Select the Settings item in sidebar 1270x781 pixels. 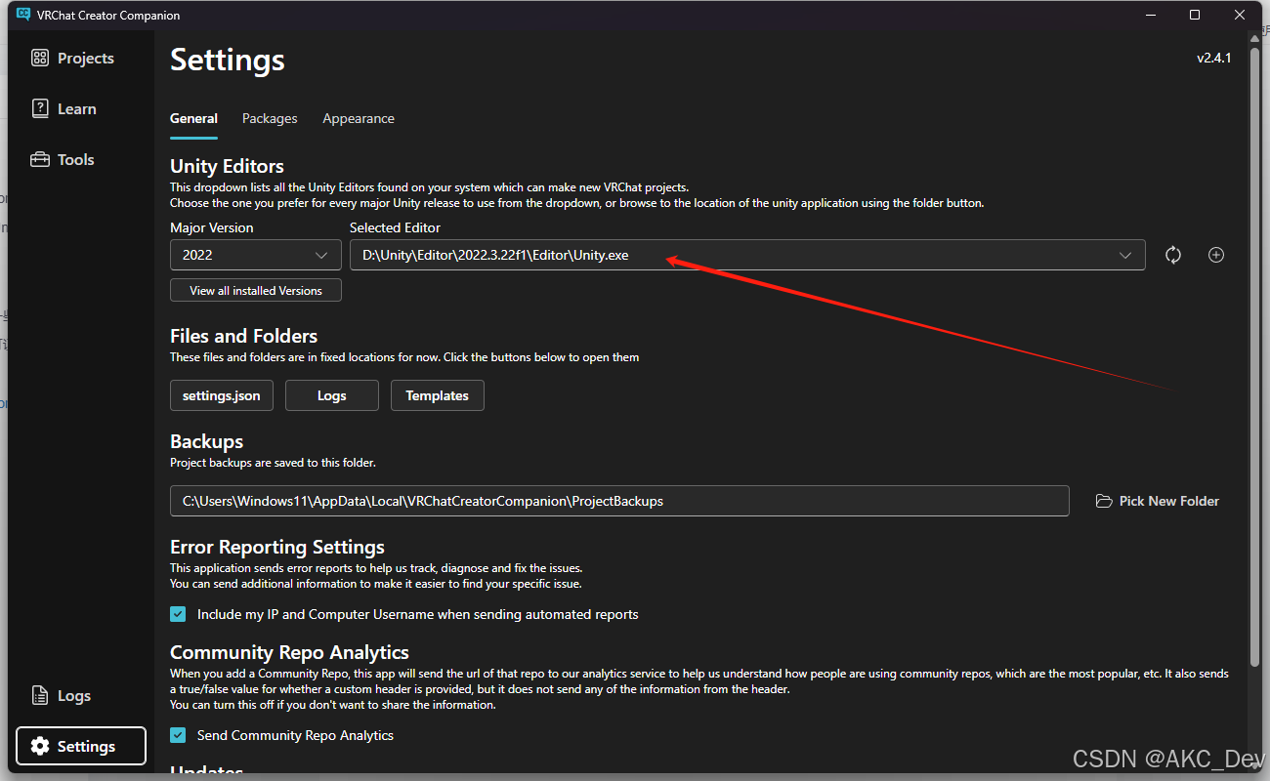[x=81, y=747]
